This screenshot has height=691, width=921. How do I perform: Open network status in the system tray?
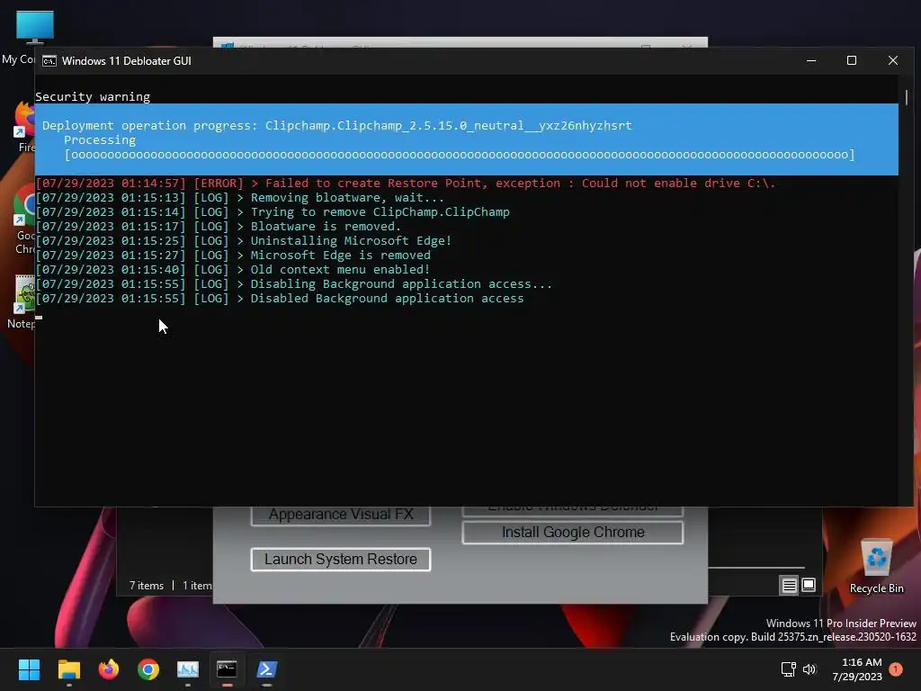coord(788,669)
